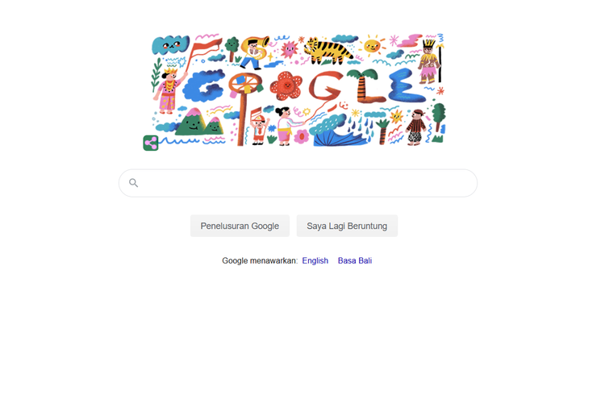
Task: Click the blue cloud with a face
Action: 170,45
